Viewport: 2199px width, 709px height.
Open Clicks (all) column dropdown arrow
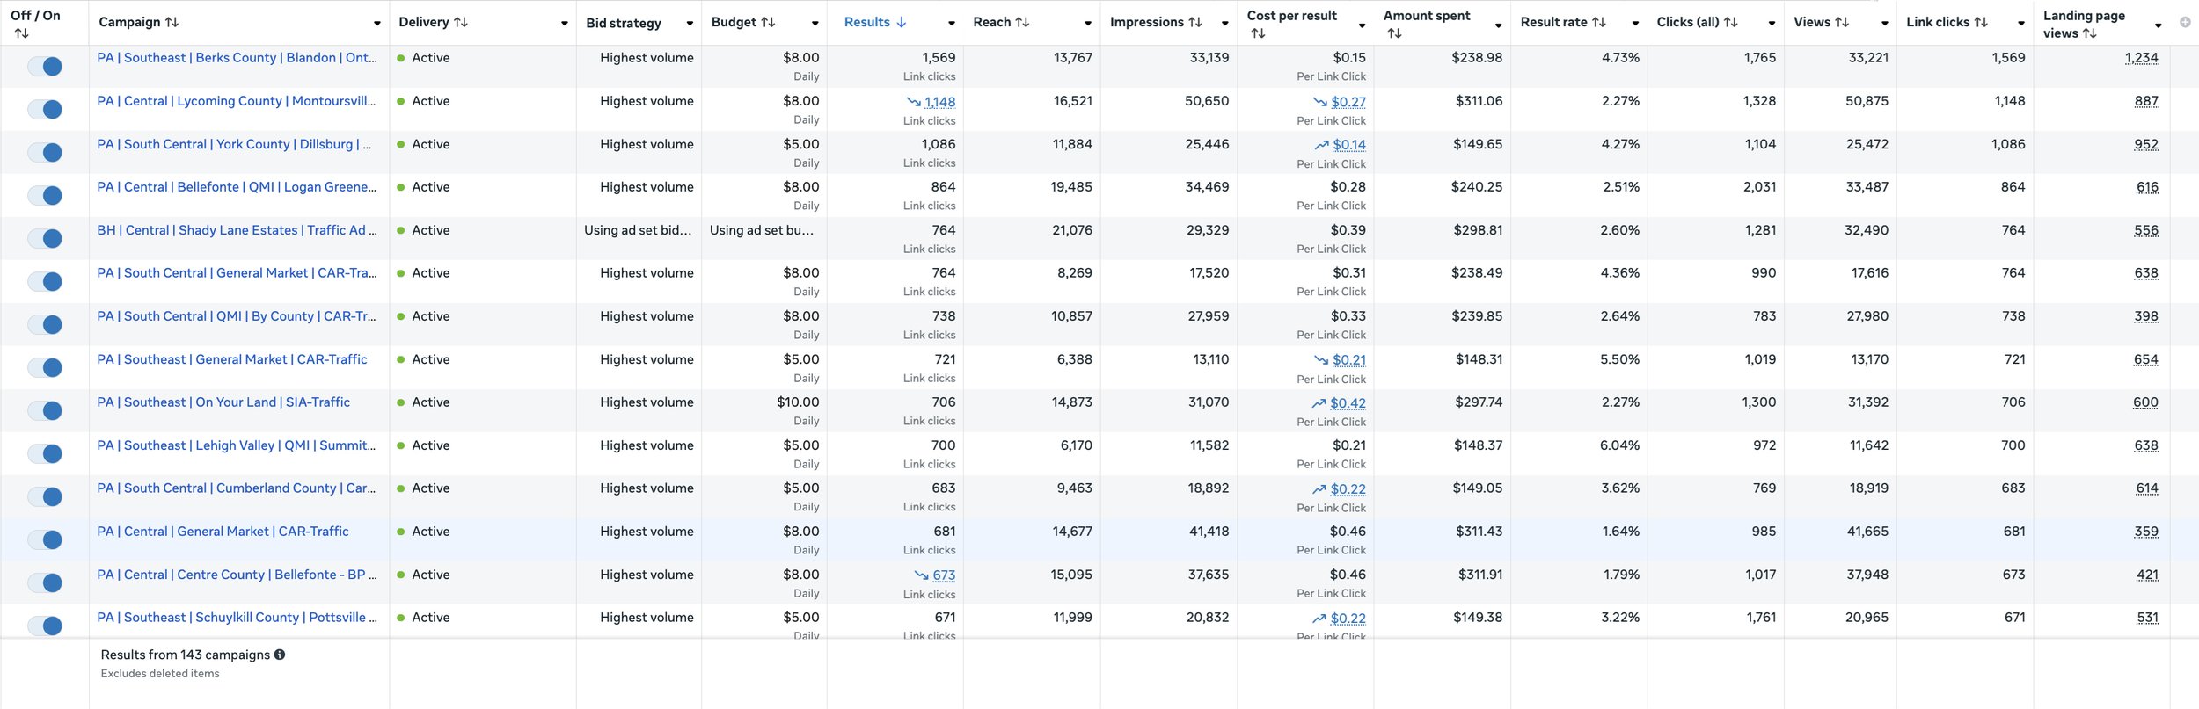click(x=1772, y=24)
